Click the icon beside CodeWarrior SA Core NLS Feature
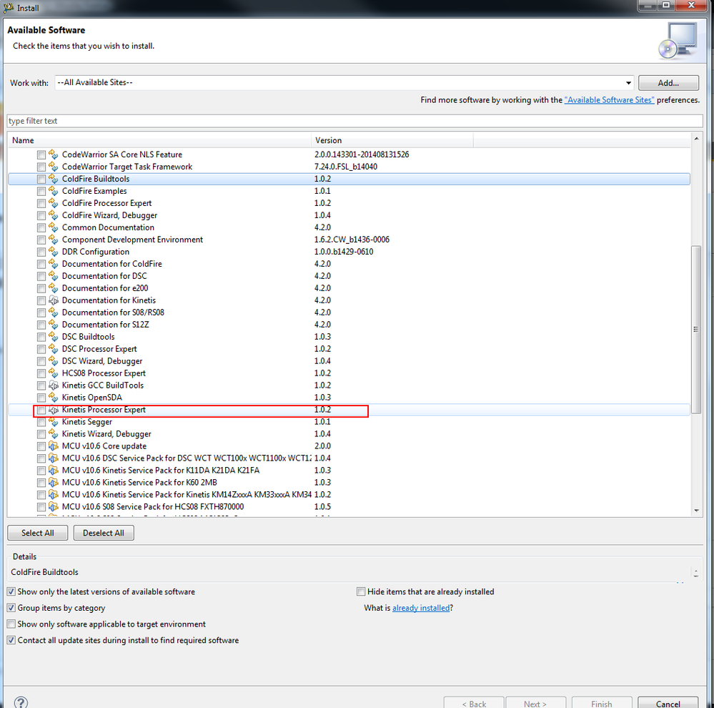The image size is (714, 708). click(x=54, y=154)
